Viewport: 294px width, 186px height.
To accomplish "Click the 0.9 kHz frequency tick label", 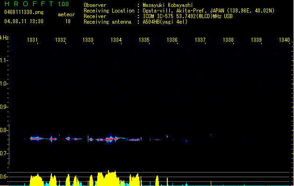I will 4,107.
